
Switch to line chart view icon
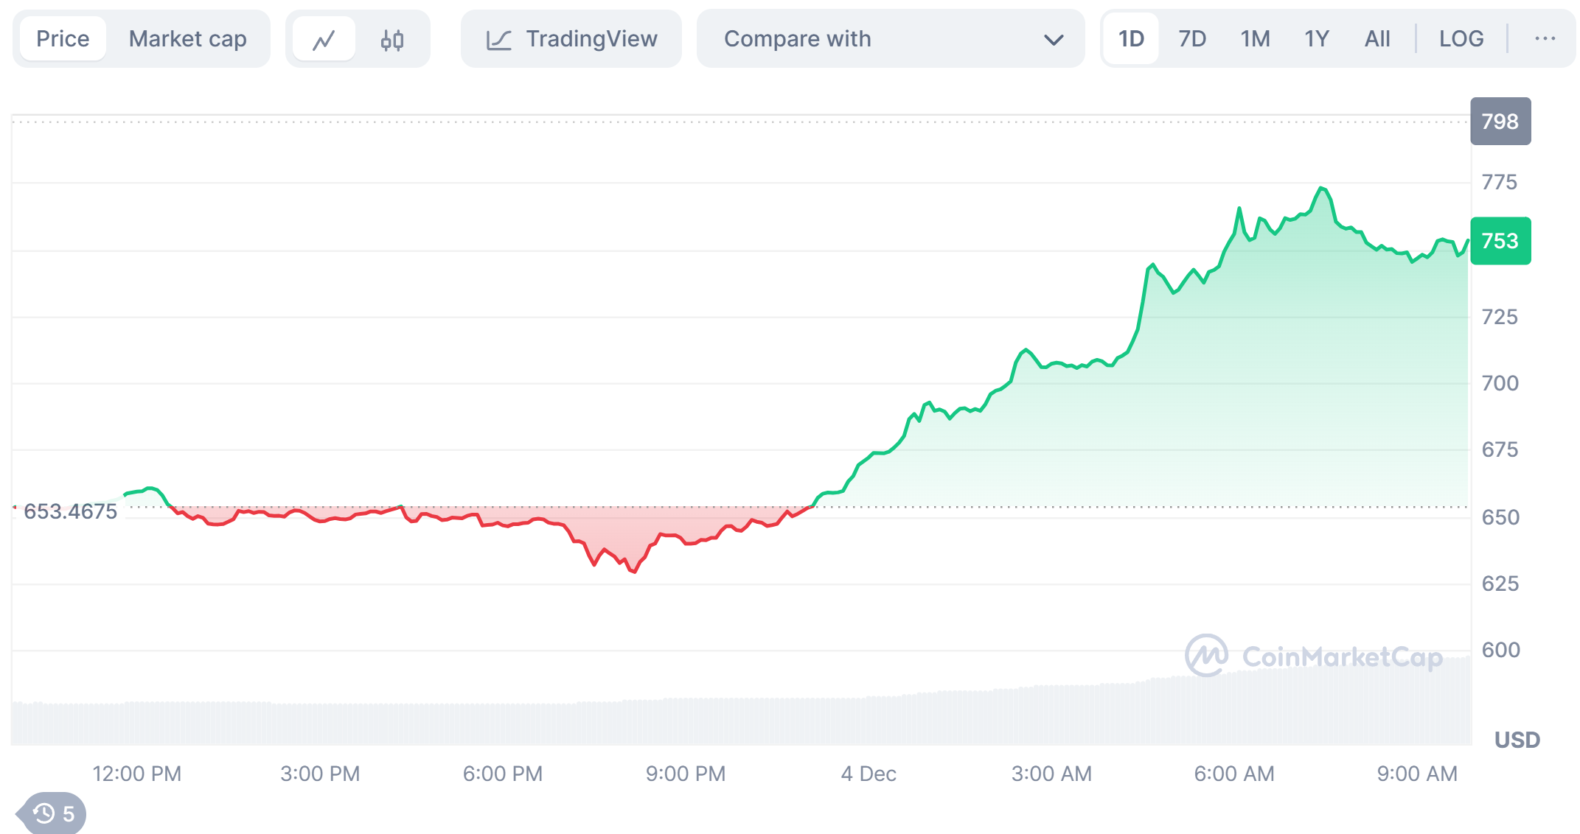324,39
